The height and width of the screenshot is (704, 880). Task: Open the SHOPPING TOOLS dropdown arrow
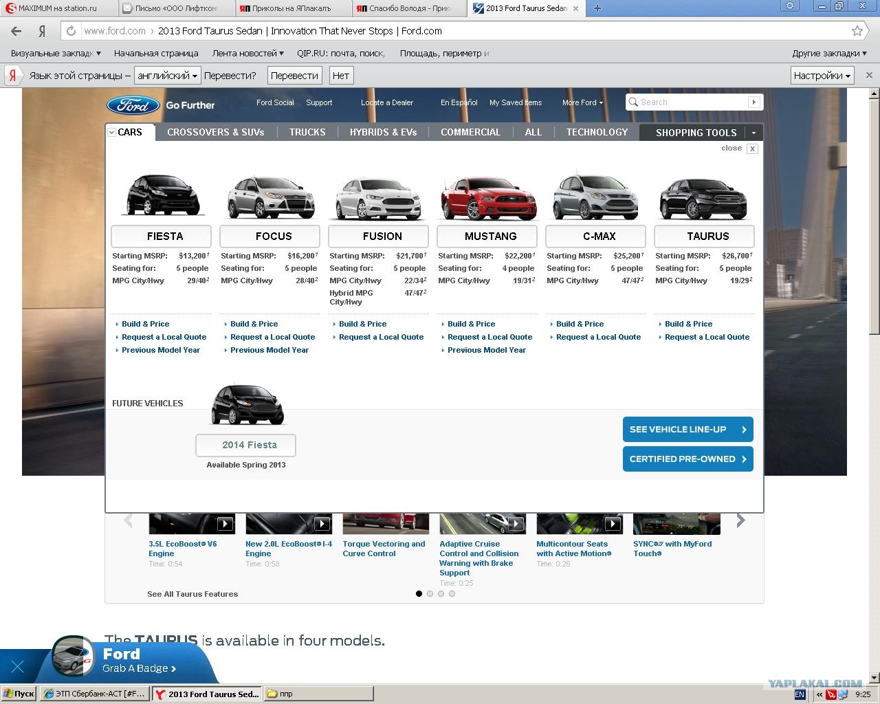tap(754, 133)
